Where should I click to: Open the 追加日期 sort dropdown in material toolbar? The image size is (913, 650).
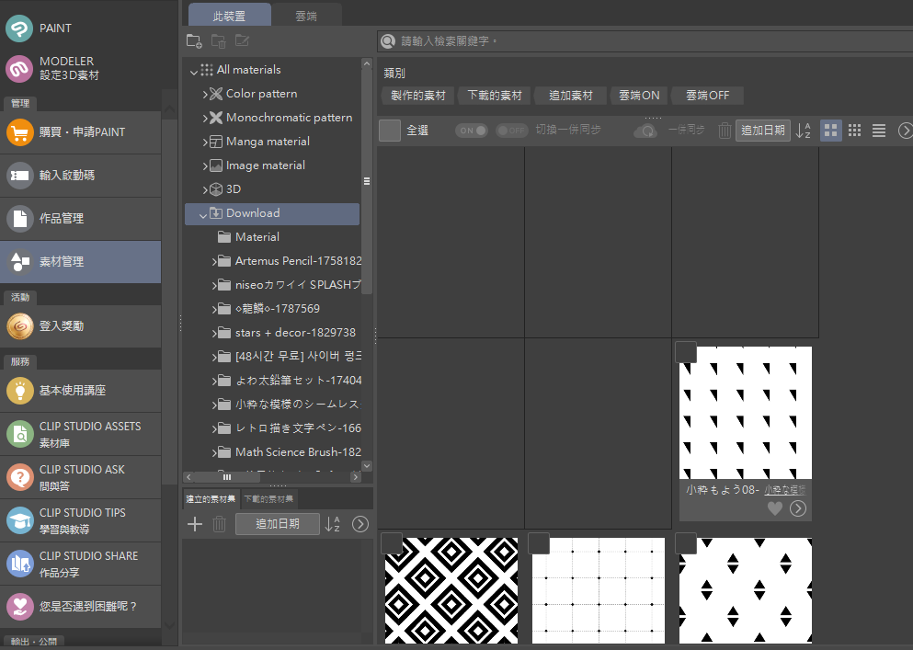click(763, 131)
